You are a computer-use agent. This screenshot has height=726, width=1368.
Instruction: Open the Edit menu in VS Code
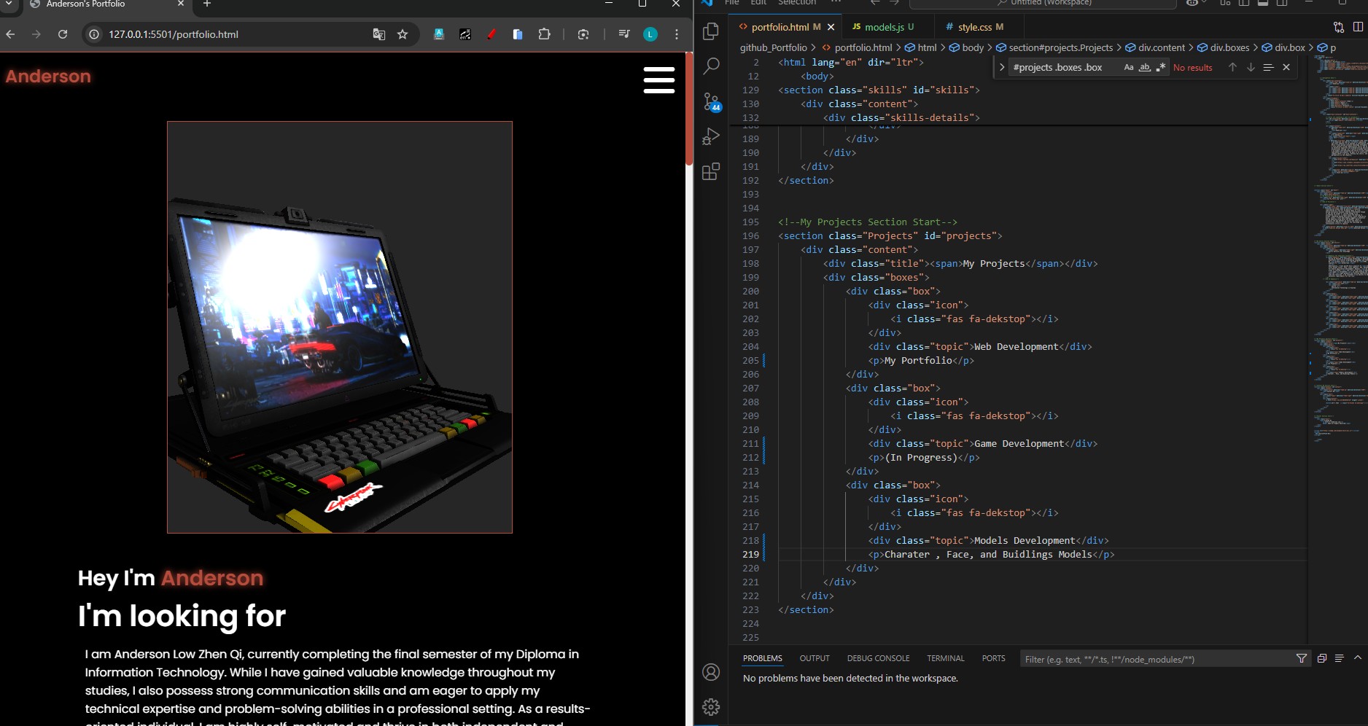[758, 3]
